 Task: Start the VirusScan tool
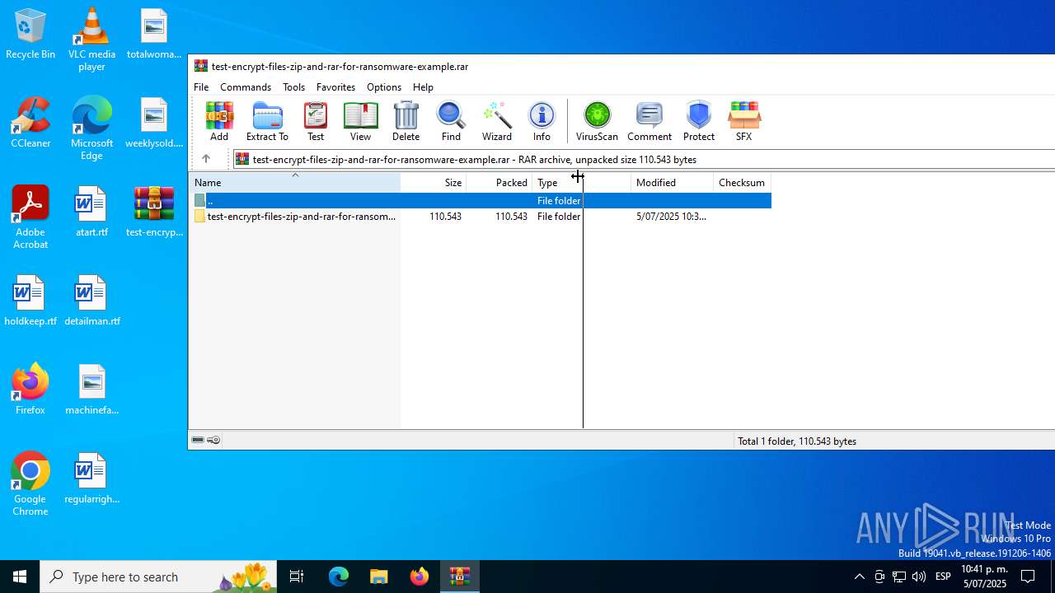click(597, 121)
